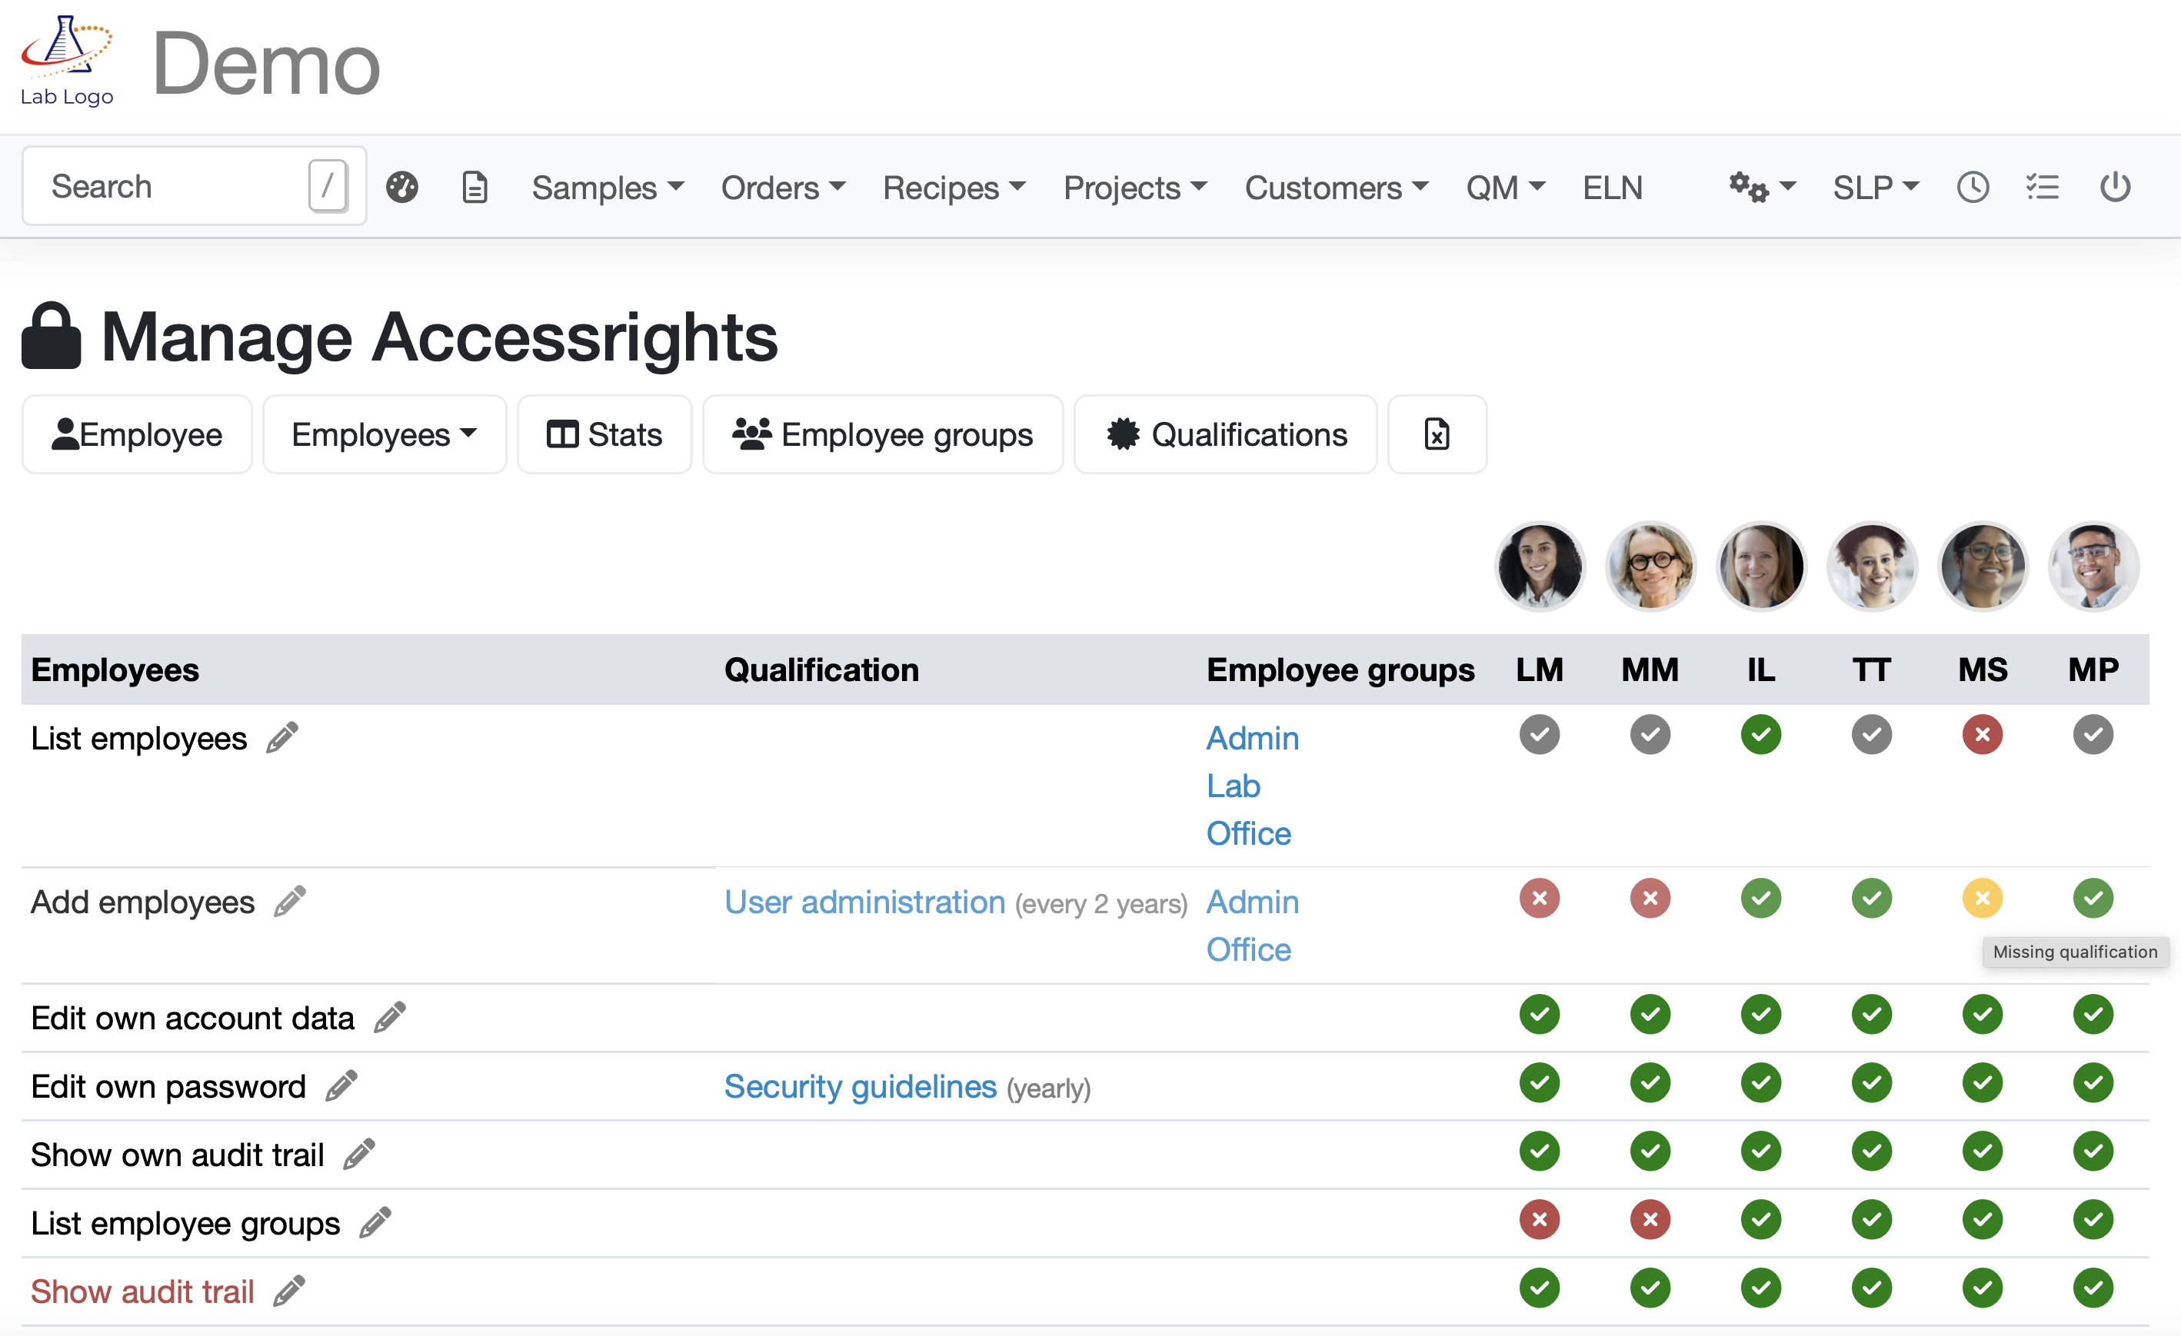Toggle MS access for List employees
The height and width of the screenshot is (1336, 2181).
pyautogui.click(x=1983, y=734)
